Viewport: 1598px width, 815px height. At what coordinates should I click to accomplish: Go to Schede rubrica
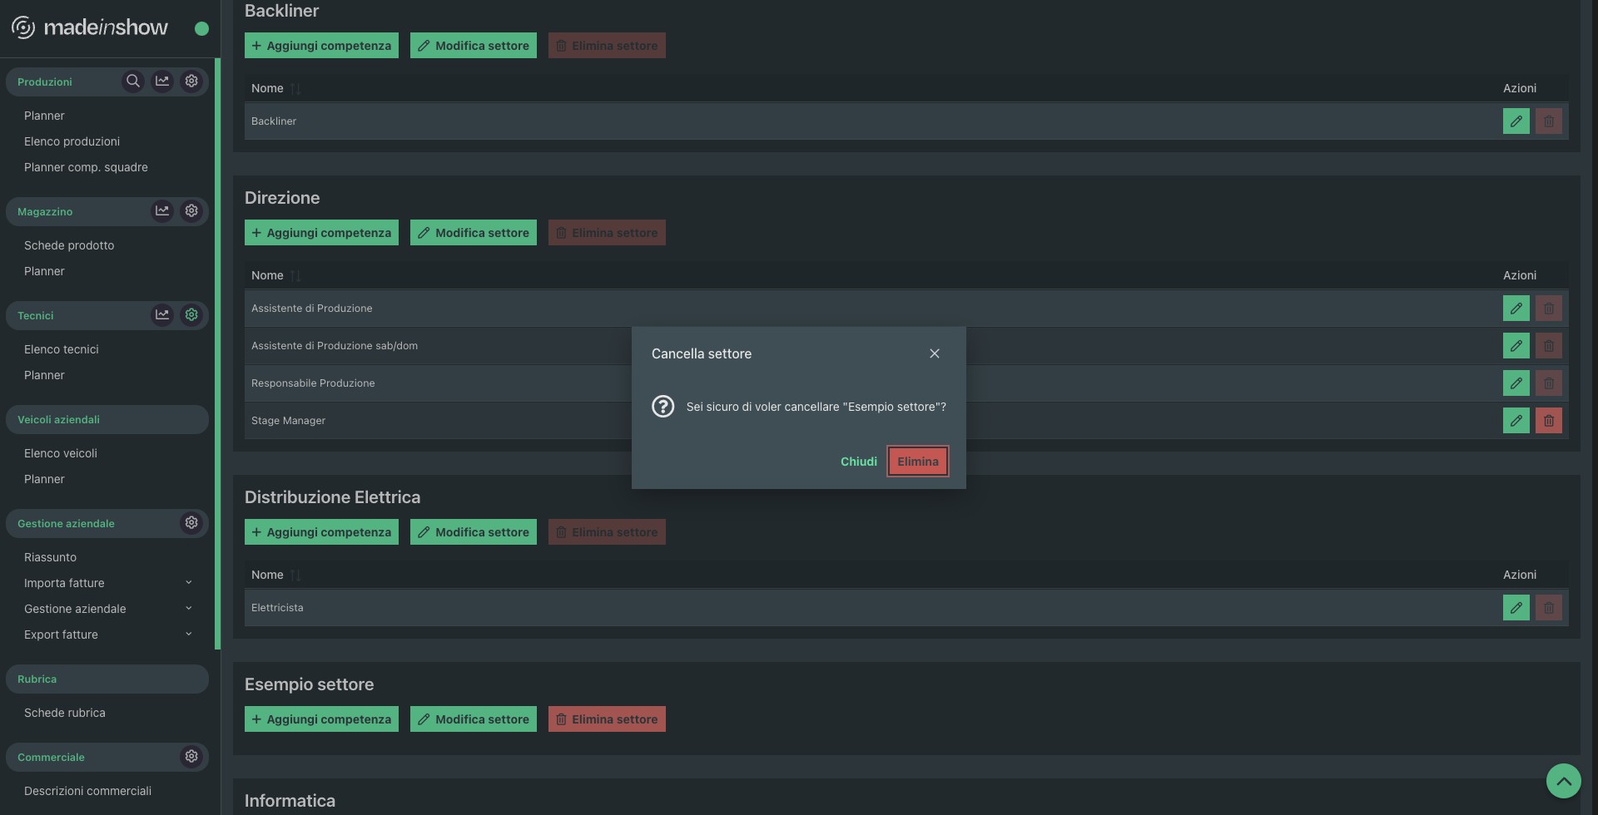65,713
